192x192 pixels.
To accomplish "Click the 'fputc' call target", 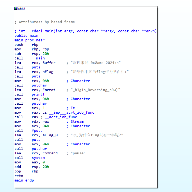I will tap(37, 131).
